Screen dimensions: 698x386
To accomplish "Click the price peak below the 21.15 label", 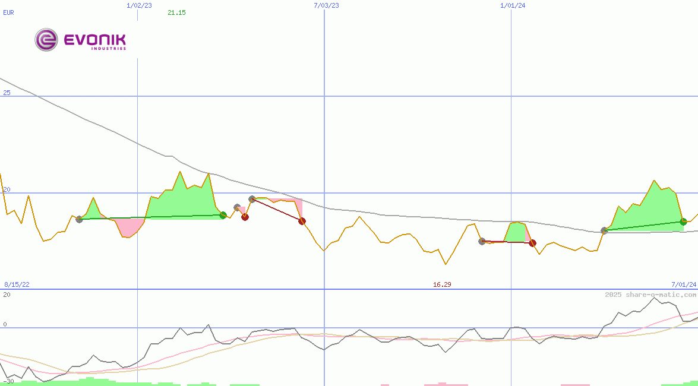I will [180, 172].
